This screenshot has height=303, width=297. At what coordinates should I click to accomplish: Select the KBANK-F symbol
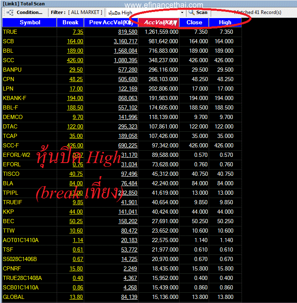click(14, 98)
